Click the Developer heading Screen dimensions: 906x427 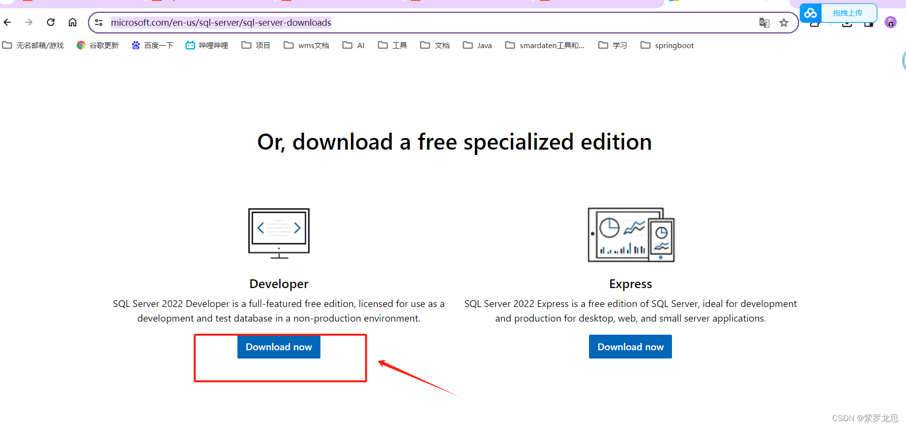tap(279, 284)
